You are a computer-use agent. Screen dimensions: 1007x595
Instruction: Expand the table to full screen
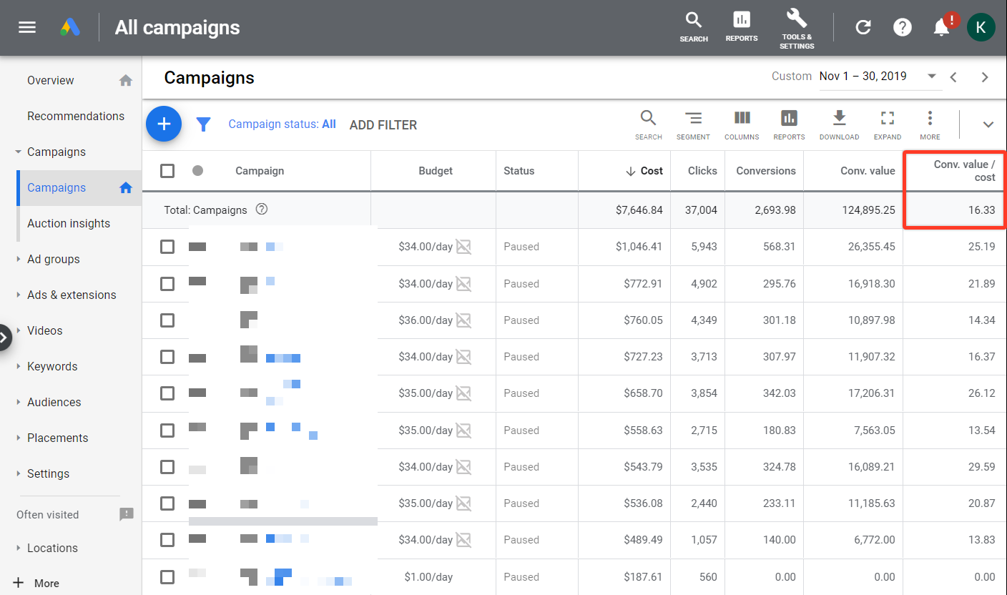[x=887, y=124]
